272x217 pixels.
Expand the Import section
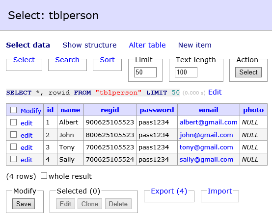pos(220,191)
